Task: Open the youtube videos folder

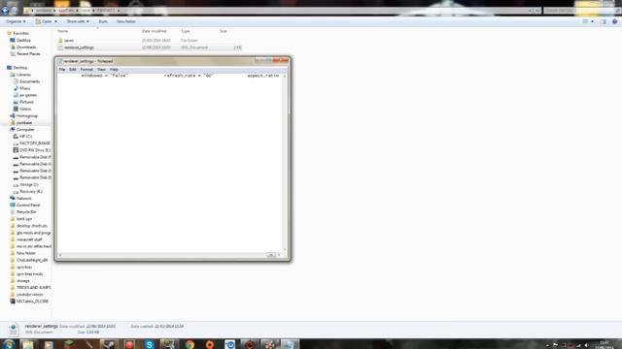Action: pyautogui.click(x=30, y=295)
